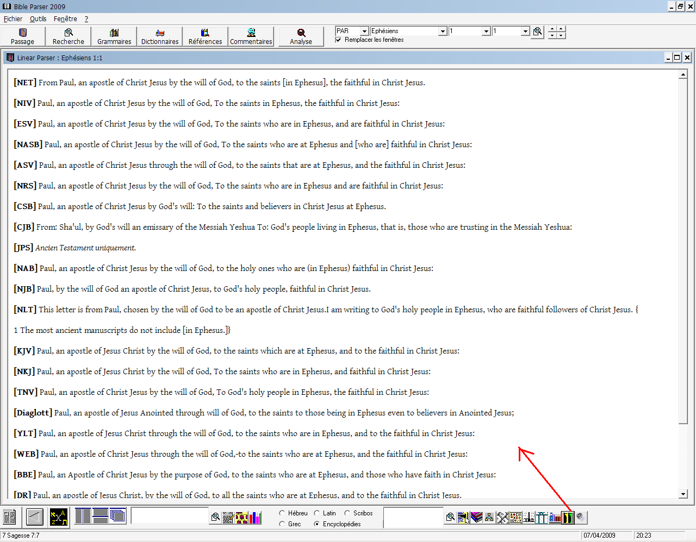
Task: Click the teal columns icon
Action: click(x=542, y=517)
